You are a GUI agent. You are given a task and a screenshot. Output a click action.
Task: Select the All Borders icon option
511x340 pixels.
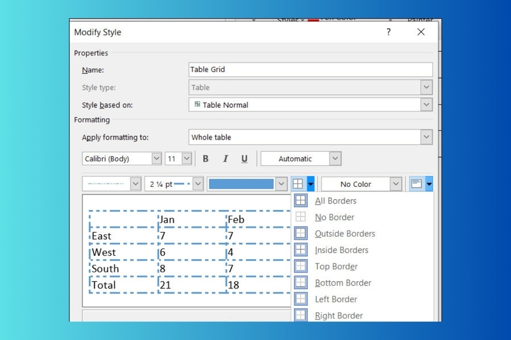tap(301, 201)
